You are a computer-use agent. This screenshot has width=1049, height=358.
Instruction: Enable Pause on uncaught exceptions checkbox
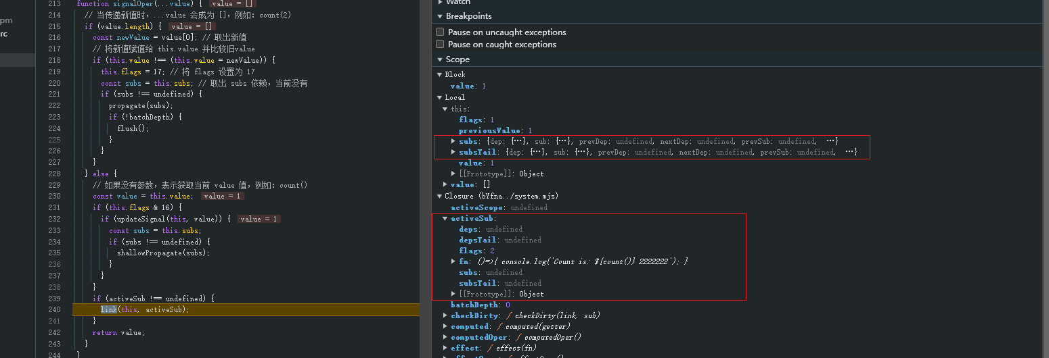coord(440,32)
